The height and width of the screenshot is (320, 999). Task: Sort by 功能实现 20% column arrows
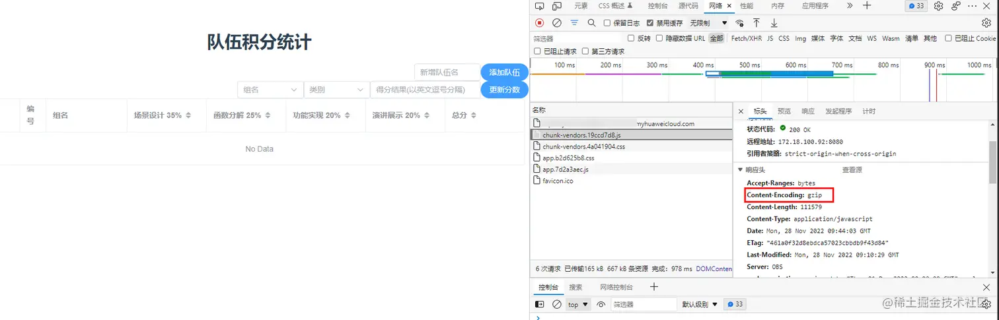[x=348, y=115]
